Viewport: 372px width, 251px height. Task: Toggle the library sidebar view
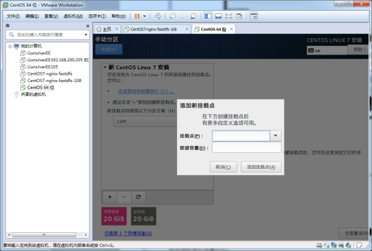[208, 16]
